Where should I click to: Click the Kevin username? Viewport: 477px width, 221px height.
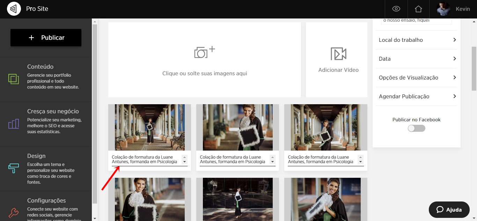pyautogui.click(x=463, y=9)
